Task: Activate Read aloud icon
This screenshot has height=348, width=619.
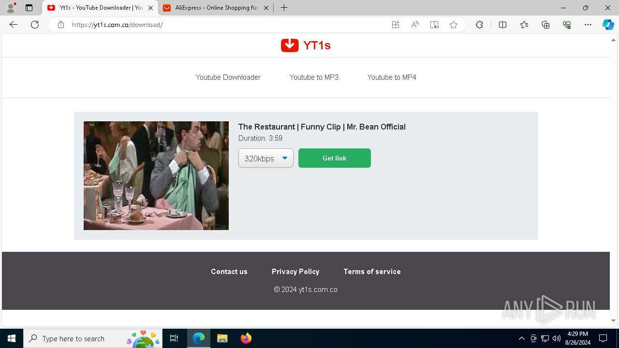Action: click(x=415, y=25)
